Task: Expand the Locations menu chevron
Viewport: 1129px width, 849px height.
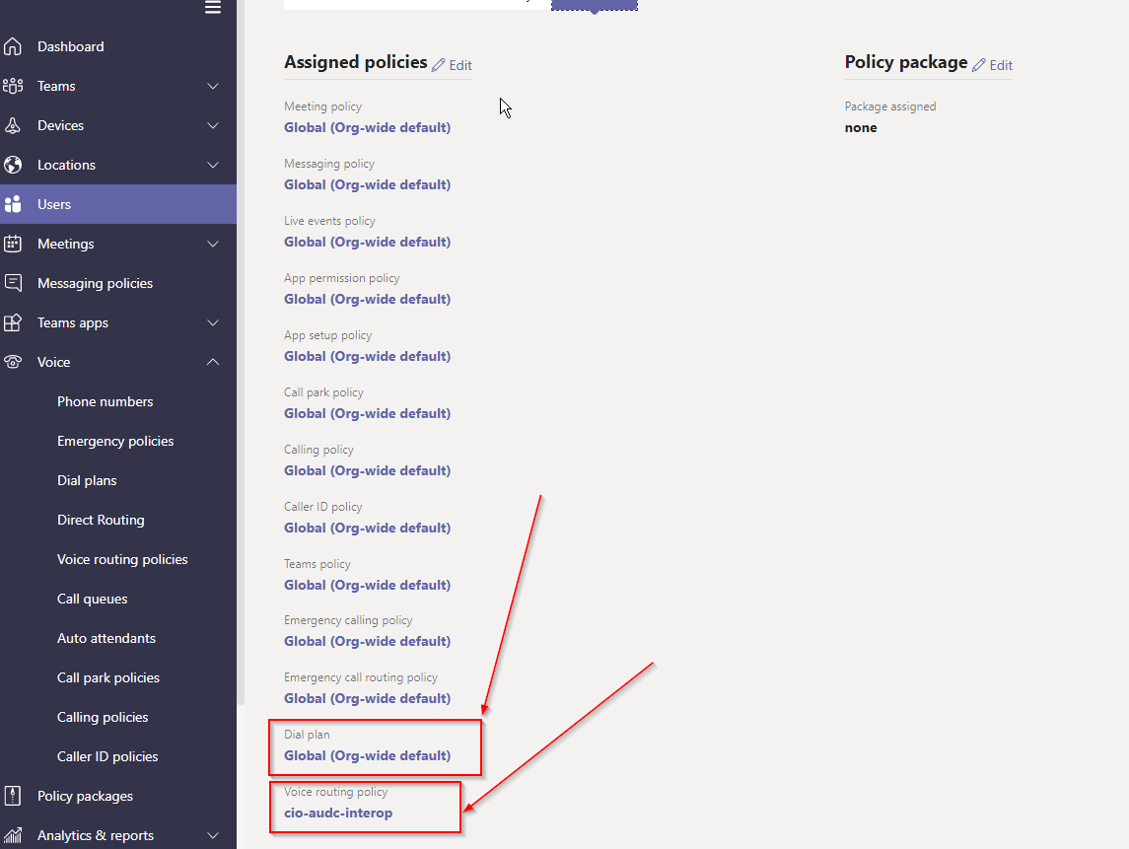Action: coord(213,165)
